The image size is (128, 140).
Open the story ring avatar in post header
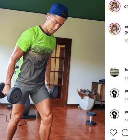[115, 6]
